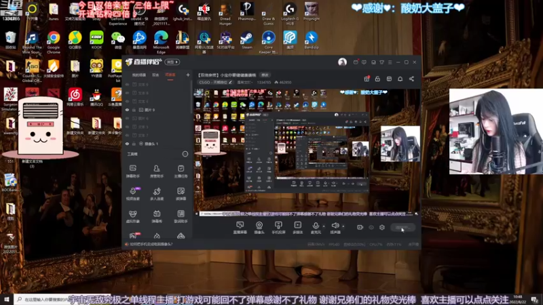Image resolution: width=543 pixels, height=305 pixels.
Task: Switch to the middle scene tab
Action: (155, 75)
